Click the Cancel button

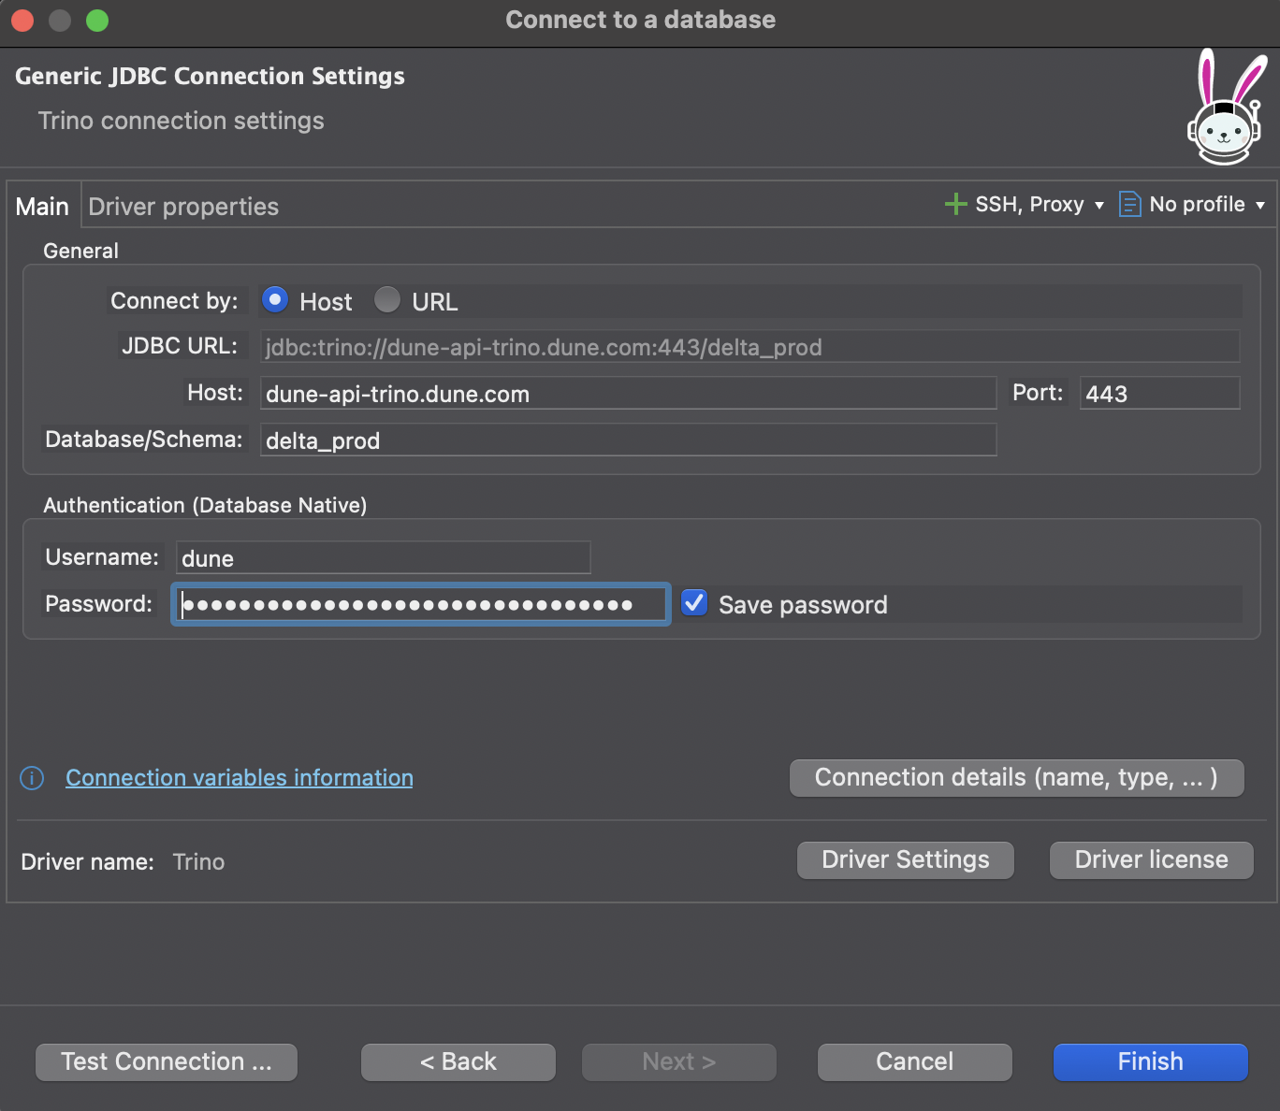(x=915, y=1062)
